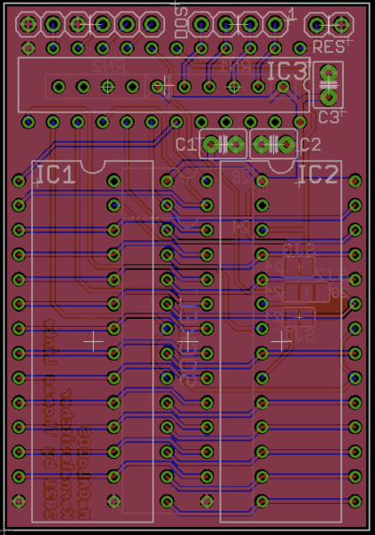Click the mirrored RN2 label on IC3
The image size is (375, 535).
[x=108, y=66]
